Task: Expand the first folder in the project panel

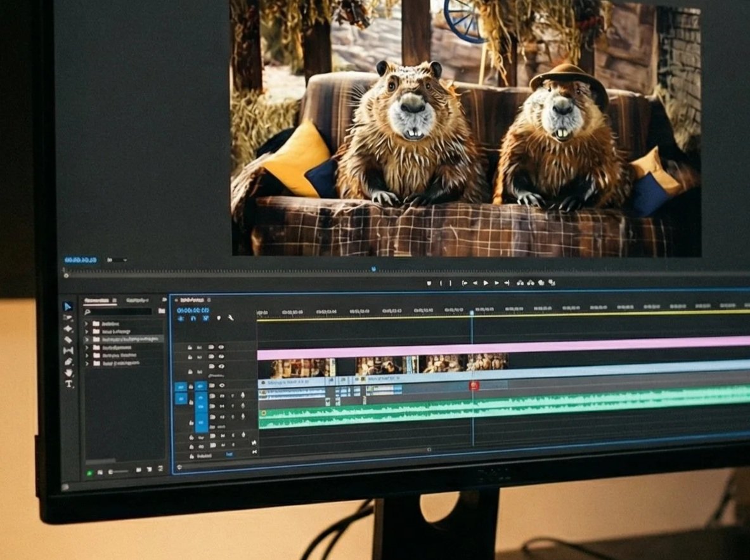Action: click(87, 323)
